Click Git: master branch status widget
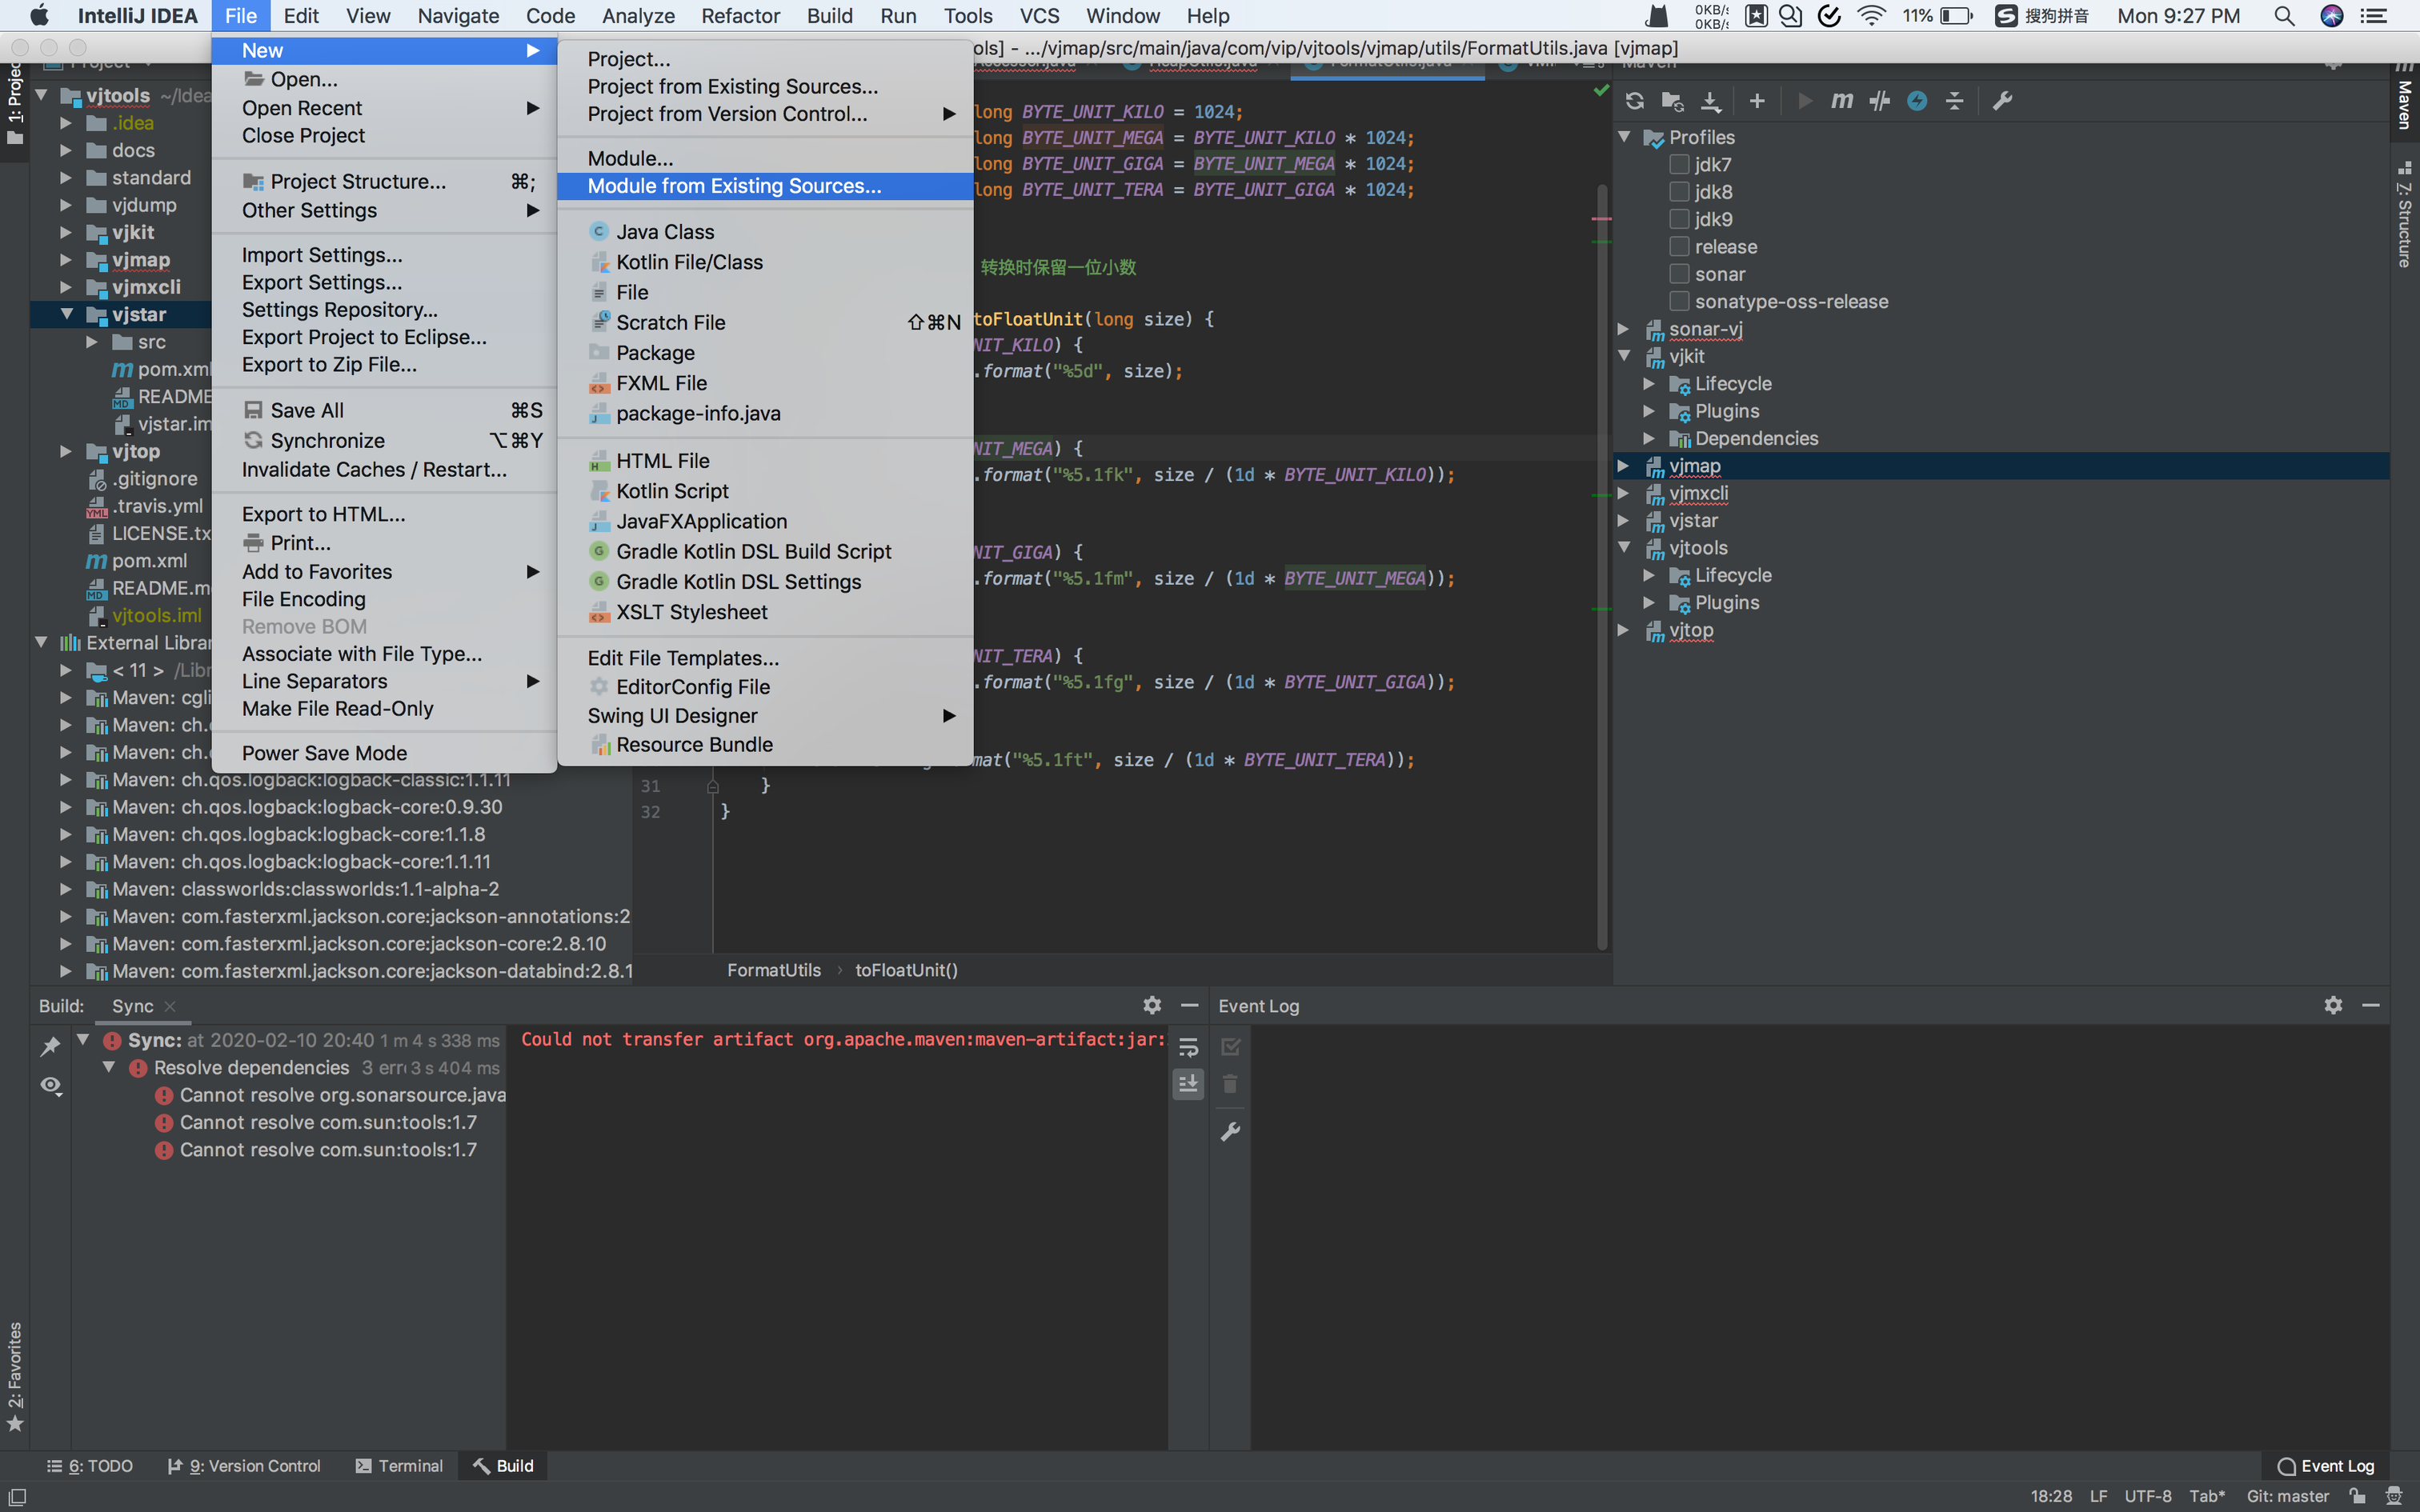Viewport: 2420px width, 1512px height. pyautogui.click(x=2287, y=1496)
